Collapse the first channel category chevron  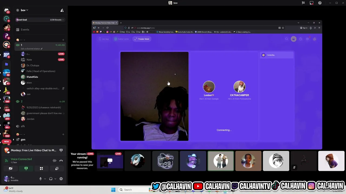tap(24, 40)
